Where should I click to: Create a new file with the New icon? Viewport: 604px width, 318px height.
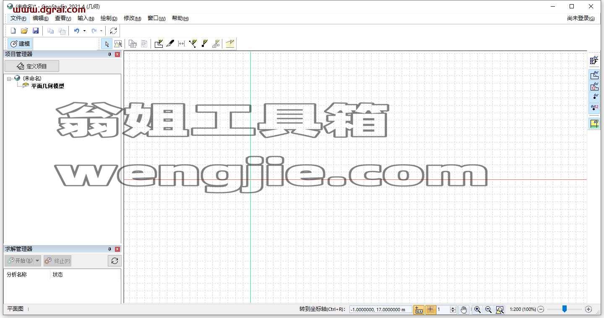(x=13, y=31)
